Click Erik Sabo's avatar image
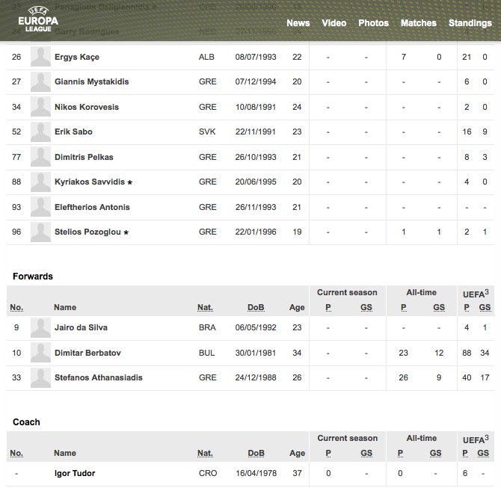This screenshot has height=488, width=501. click(40, 132)
